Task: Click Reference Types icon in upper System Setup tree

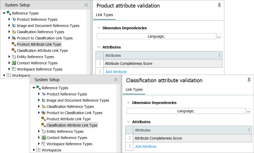Action: tap(9, 13)
